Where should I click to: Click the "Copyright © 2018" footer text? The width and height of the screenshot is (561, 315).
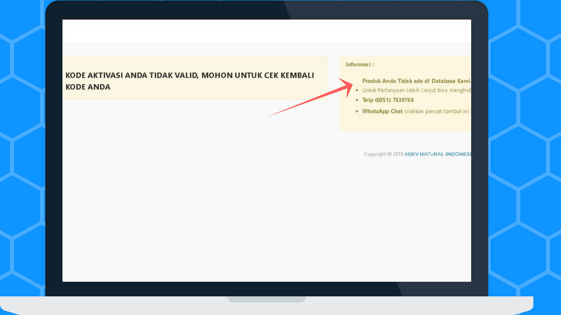point(383,154)
